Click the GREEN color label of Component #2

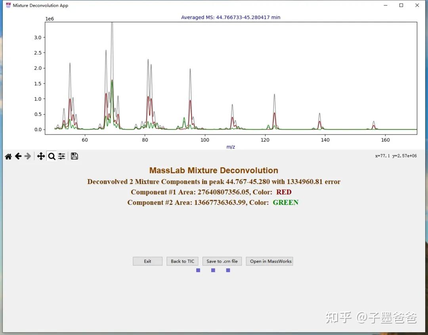(x=286, y=203)
